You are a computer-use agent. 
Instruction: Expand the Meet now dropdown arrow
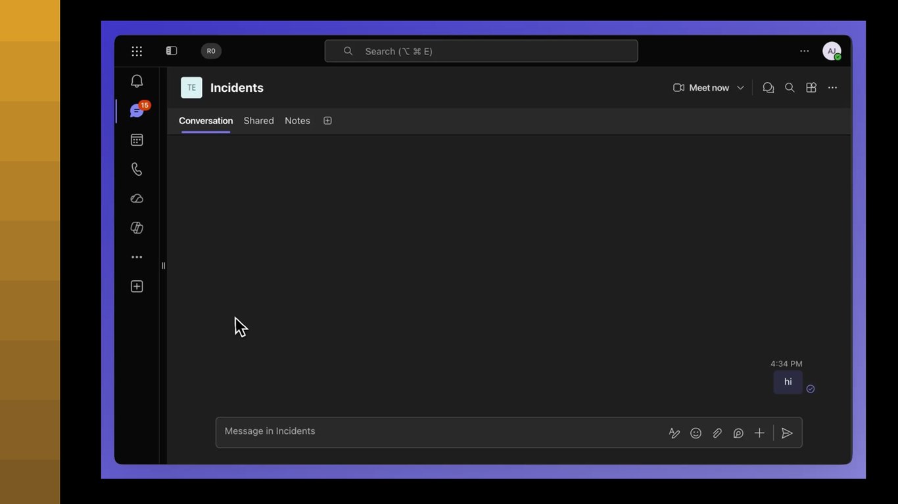740,88
